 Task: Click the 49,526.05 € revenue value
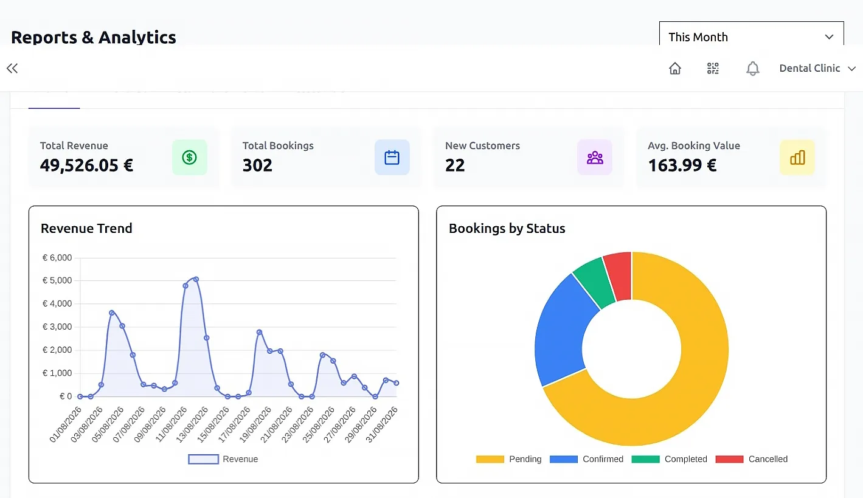(87, 165)
